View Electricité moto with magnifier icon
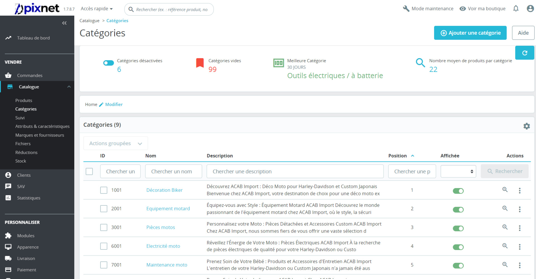The height and width of the screenshot is (279, 536). click(x=505, y=246)
